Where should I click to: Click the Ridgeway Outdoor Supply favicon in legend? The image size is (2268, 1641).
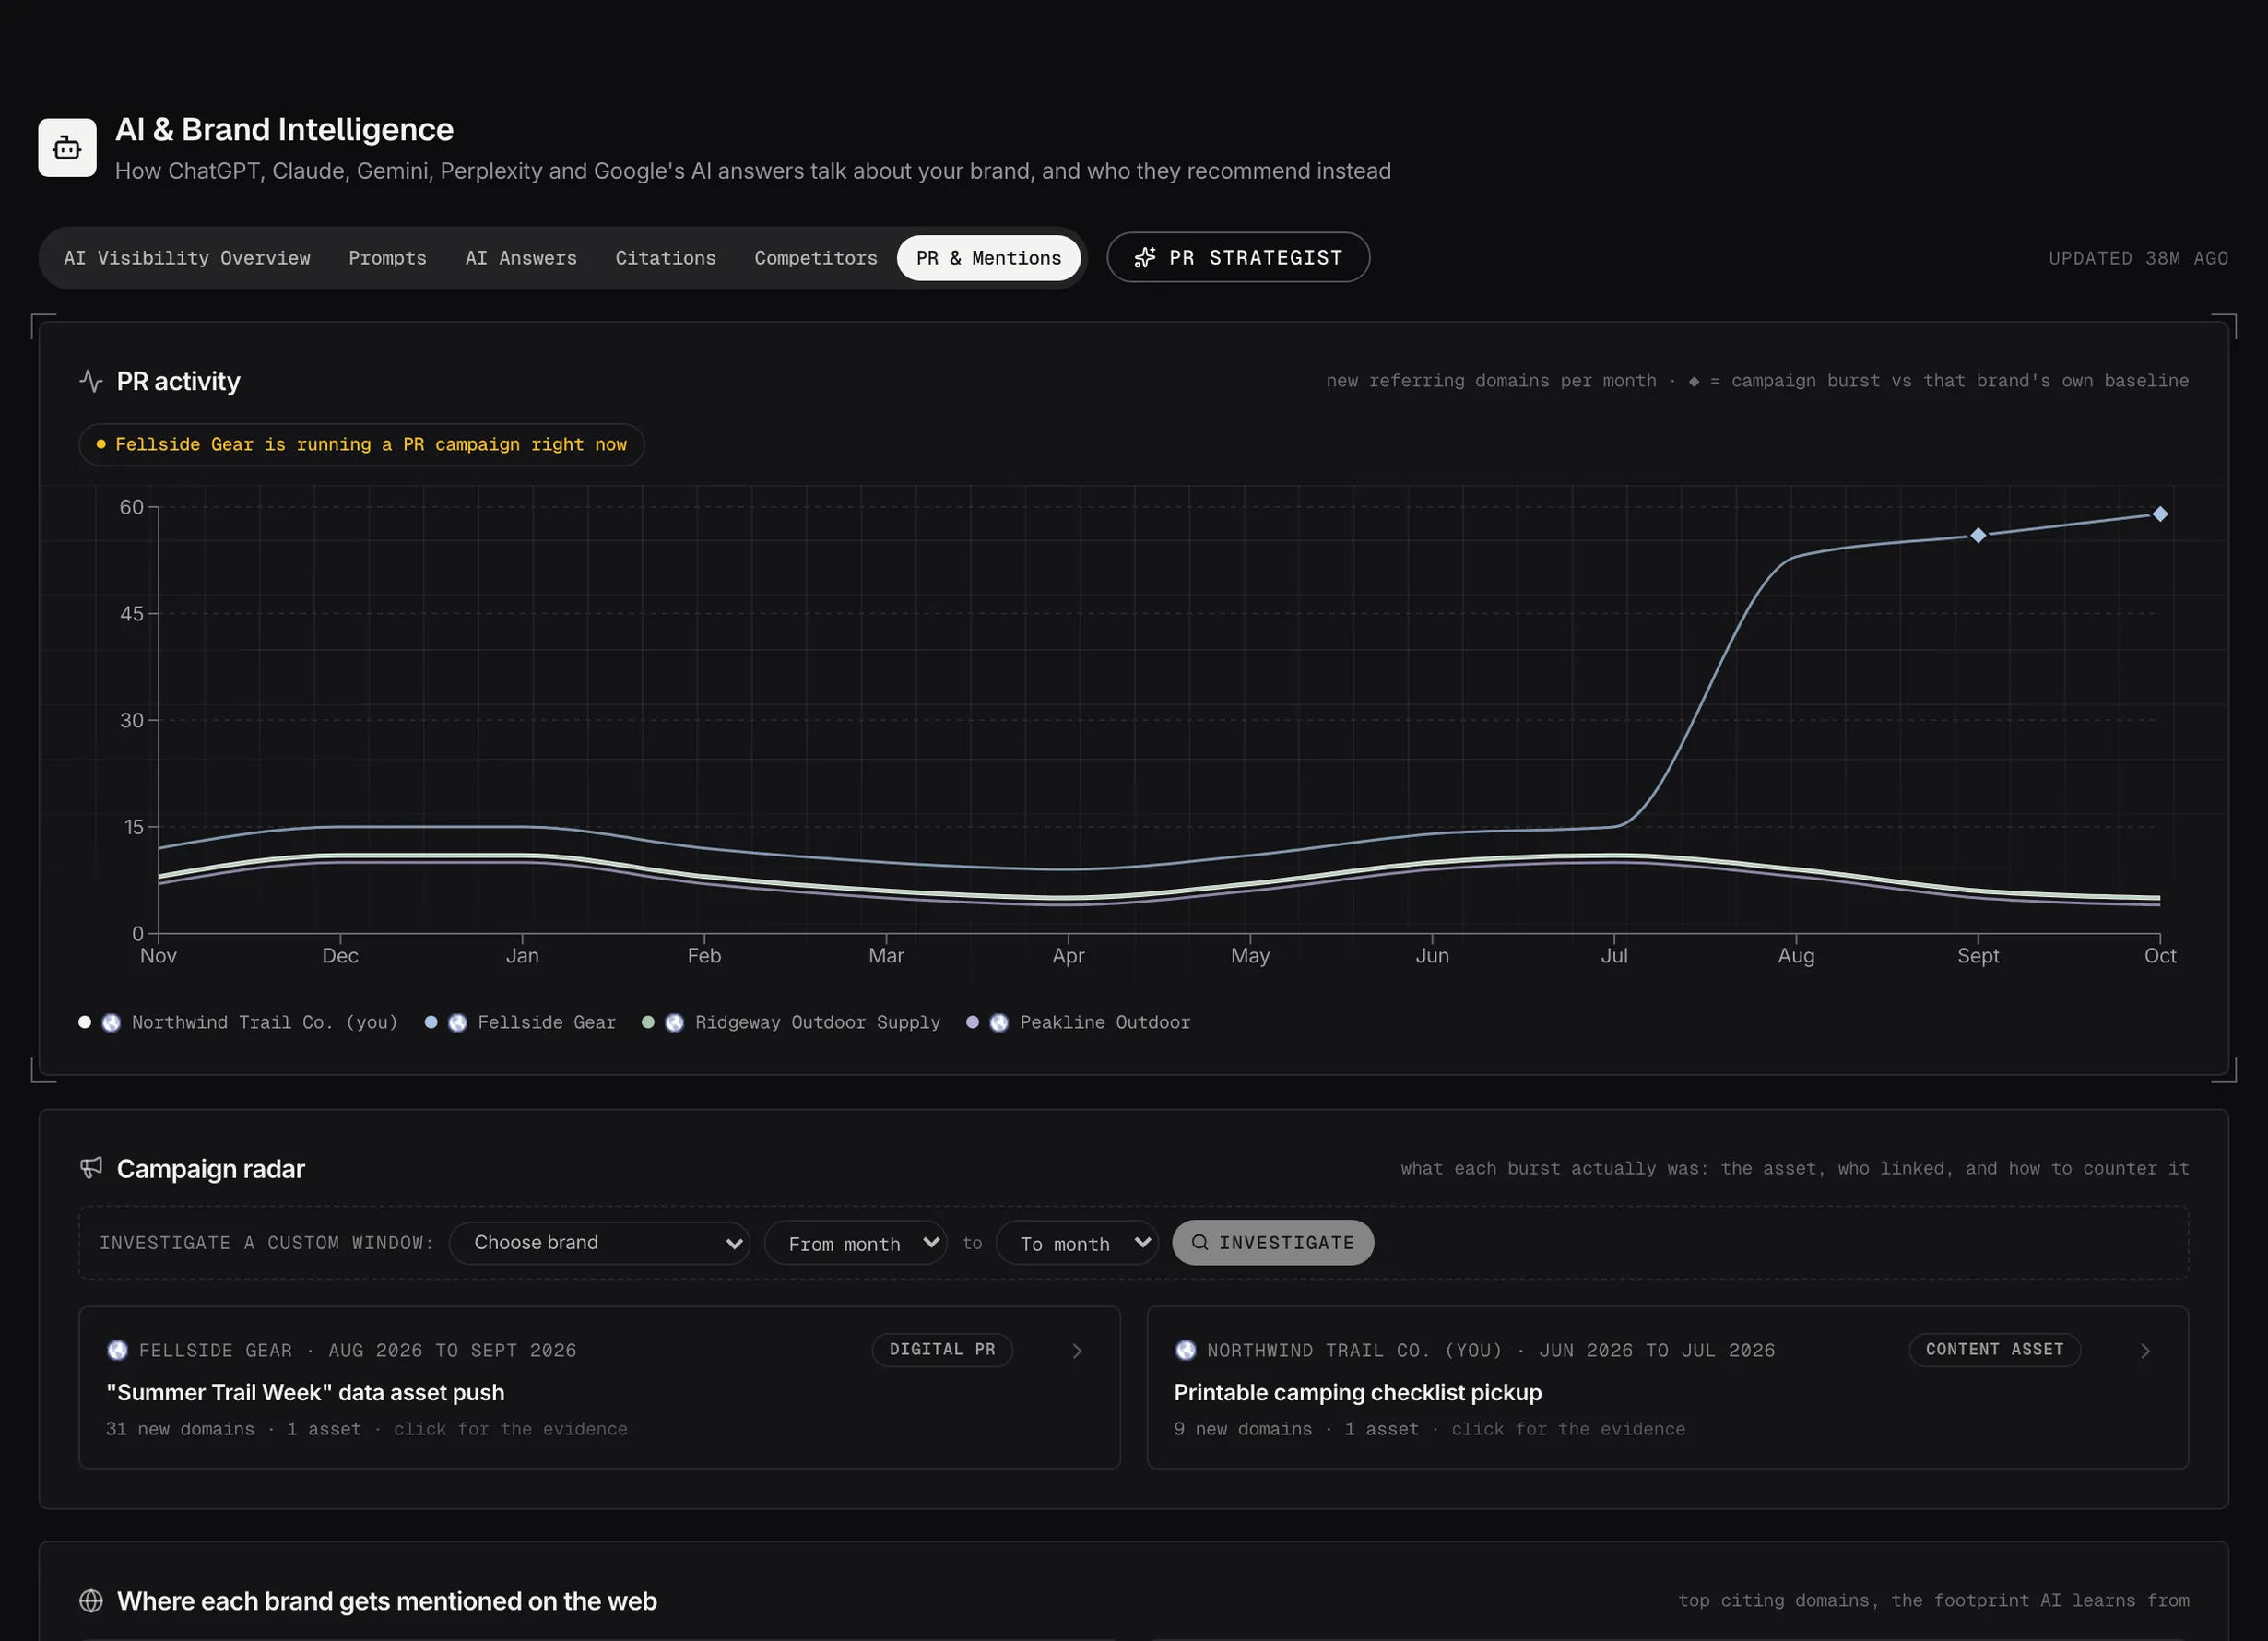pos(675,1022)
